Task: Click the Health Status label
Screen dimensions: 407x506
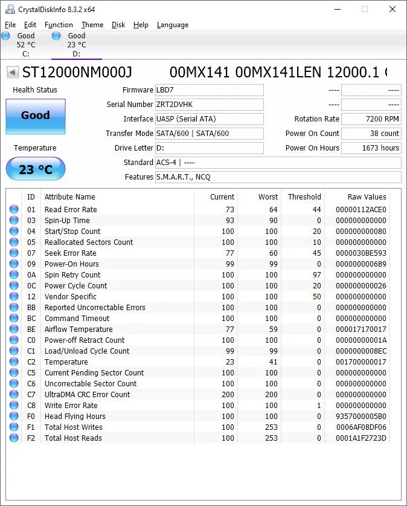Action: [x=35, y=90]
